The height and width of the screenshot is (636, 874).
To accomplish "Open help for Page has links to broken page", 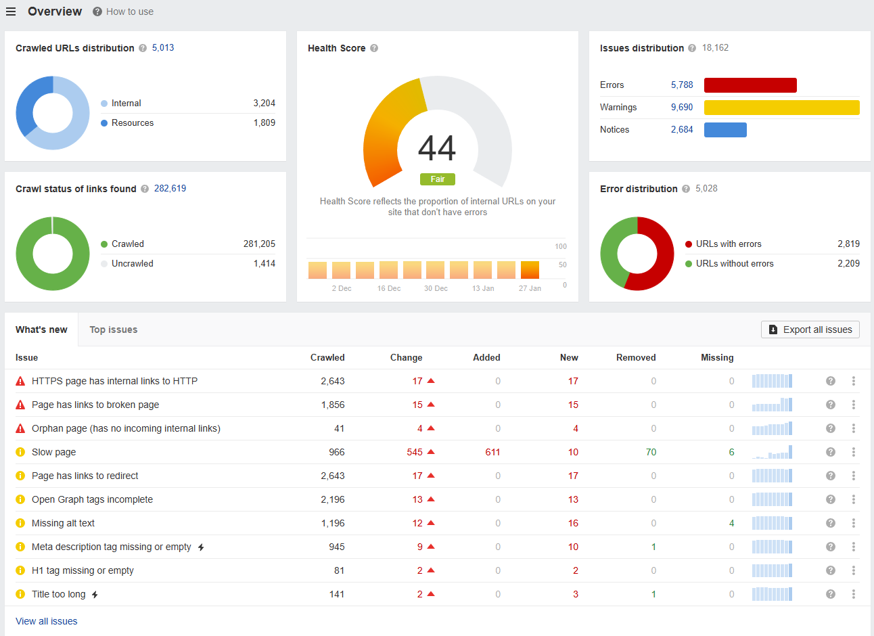I will pos(831,405).
